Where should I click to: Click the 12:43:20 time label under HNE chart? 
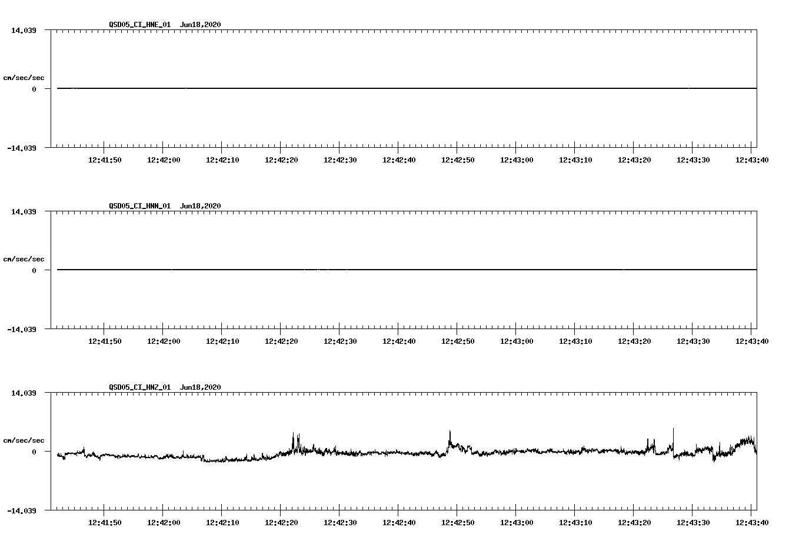[x=634, y=160]
